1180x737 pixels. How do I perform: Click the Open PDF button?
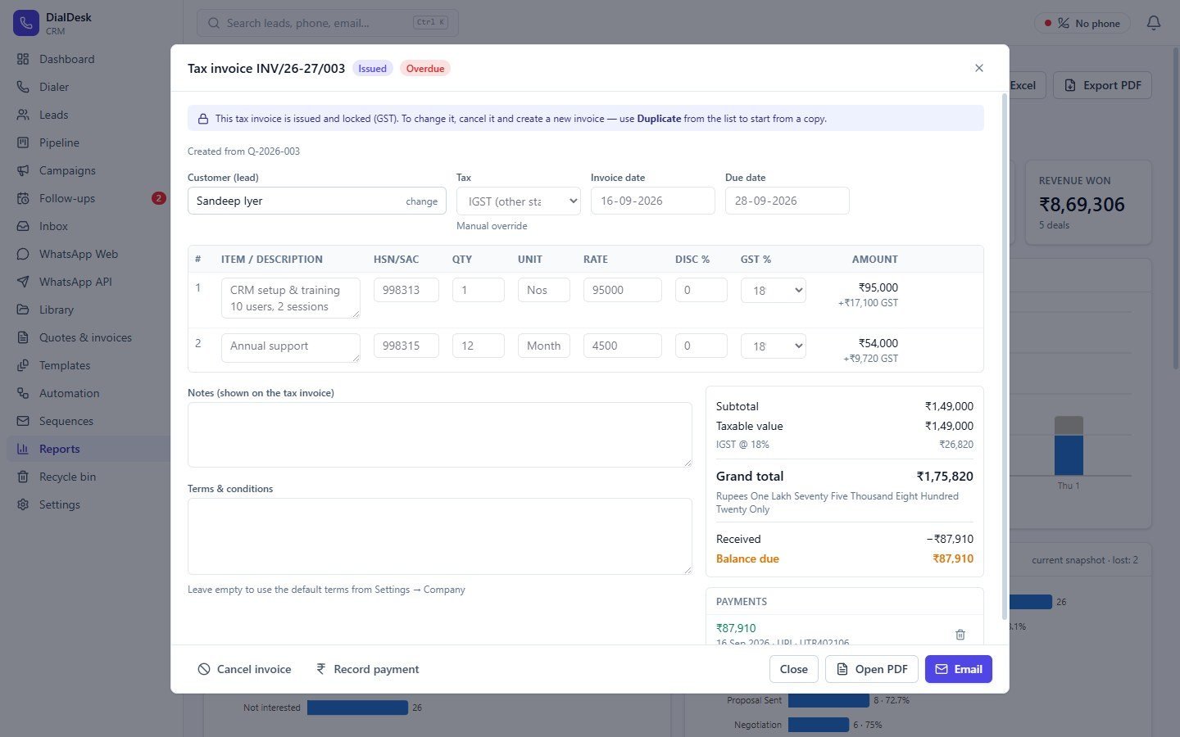pyautogui.click(x=872, y=669)
